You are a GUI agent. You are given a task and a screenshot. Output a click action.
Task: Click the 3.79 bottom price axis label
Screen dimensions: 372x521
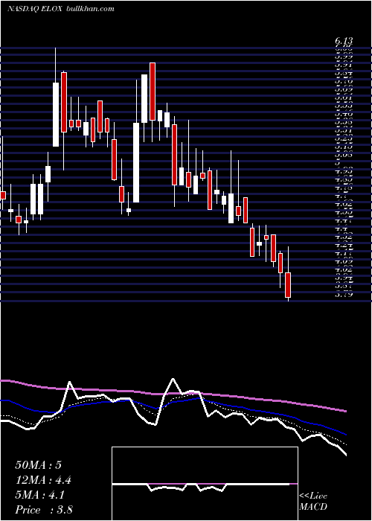click(x=344, y=294)
